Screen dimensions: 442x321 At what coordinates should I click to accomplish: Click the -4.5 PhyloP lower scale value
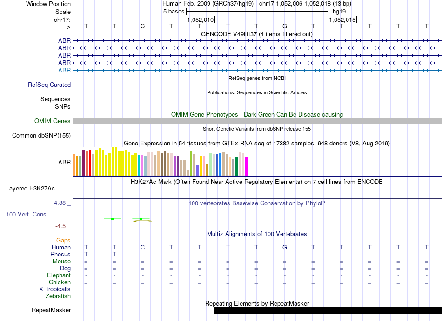coord(60,226)
